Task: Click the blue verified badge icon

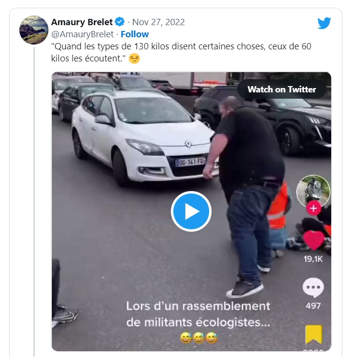Action: pos(120,22)
